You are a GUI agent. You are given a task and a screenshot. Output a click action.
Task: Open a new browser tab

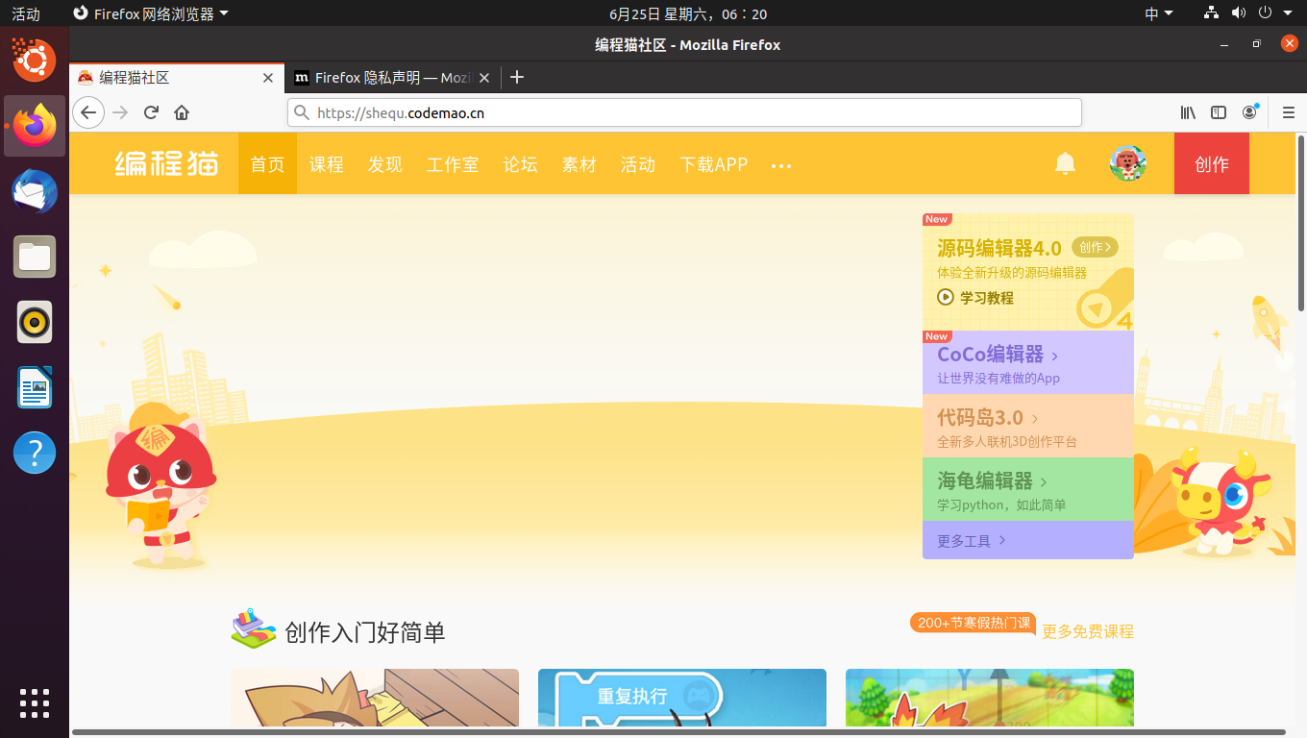click(x=517, y=78)
